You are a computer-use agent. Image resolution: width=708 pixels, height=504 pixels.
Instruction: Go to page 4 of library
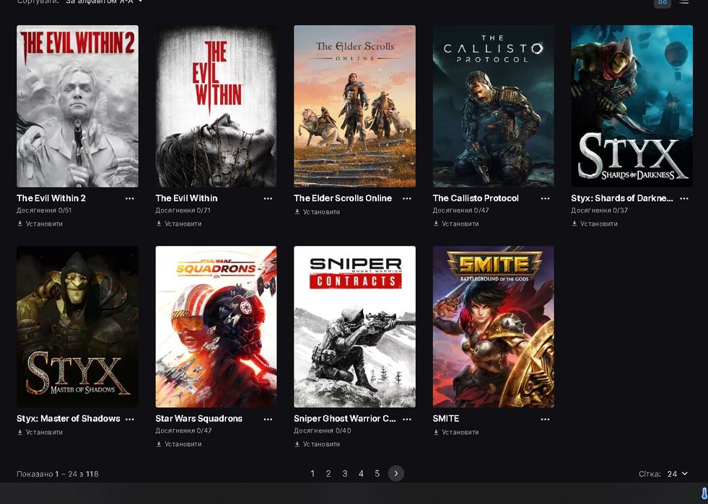[361, 473]
